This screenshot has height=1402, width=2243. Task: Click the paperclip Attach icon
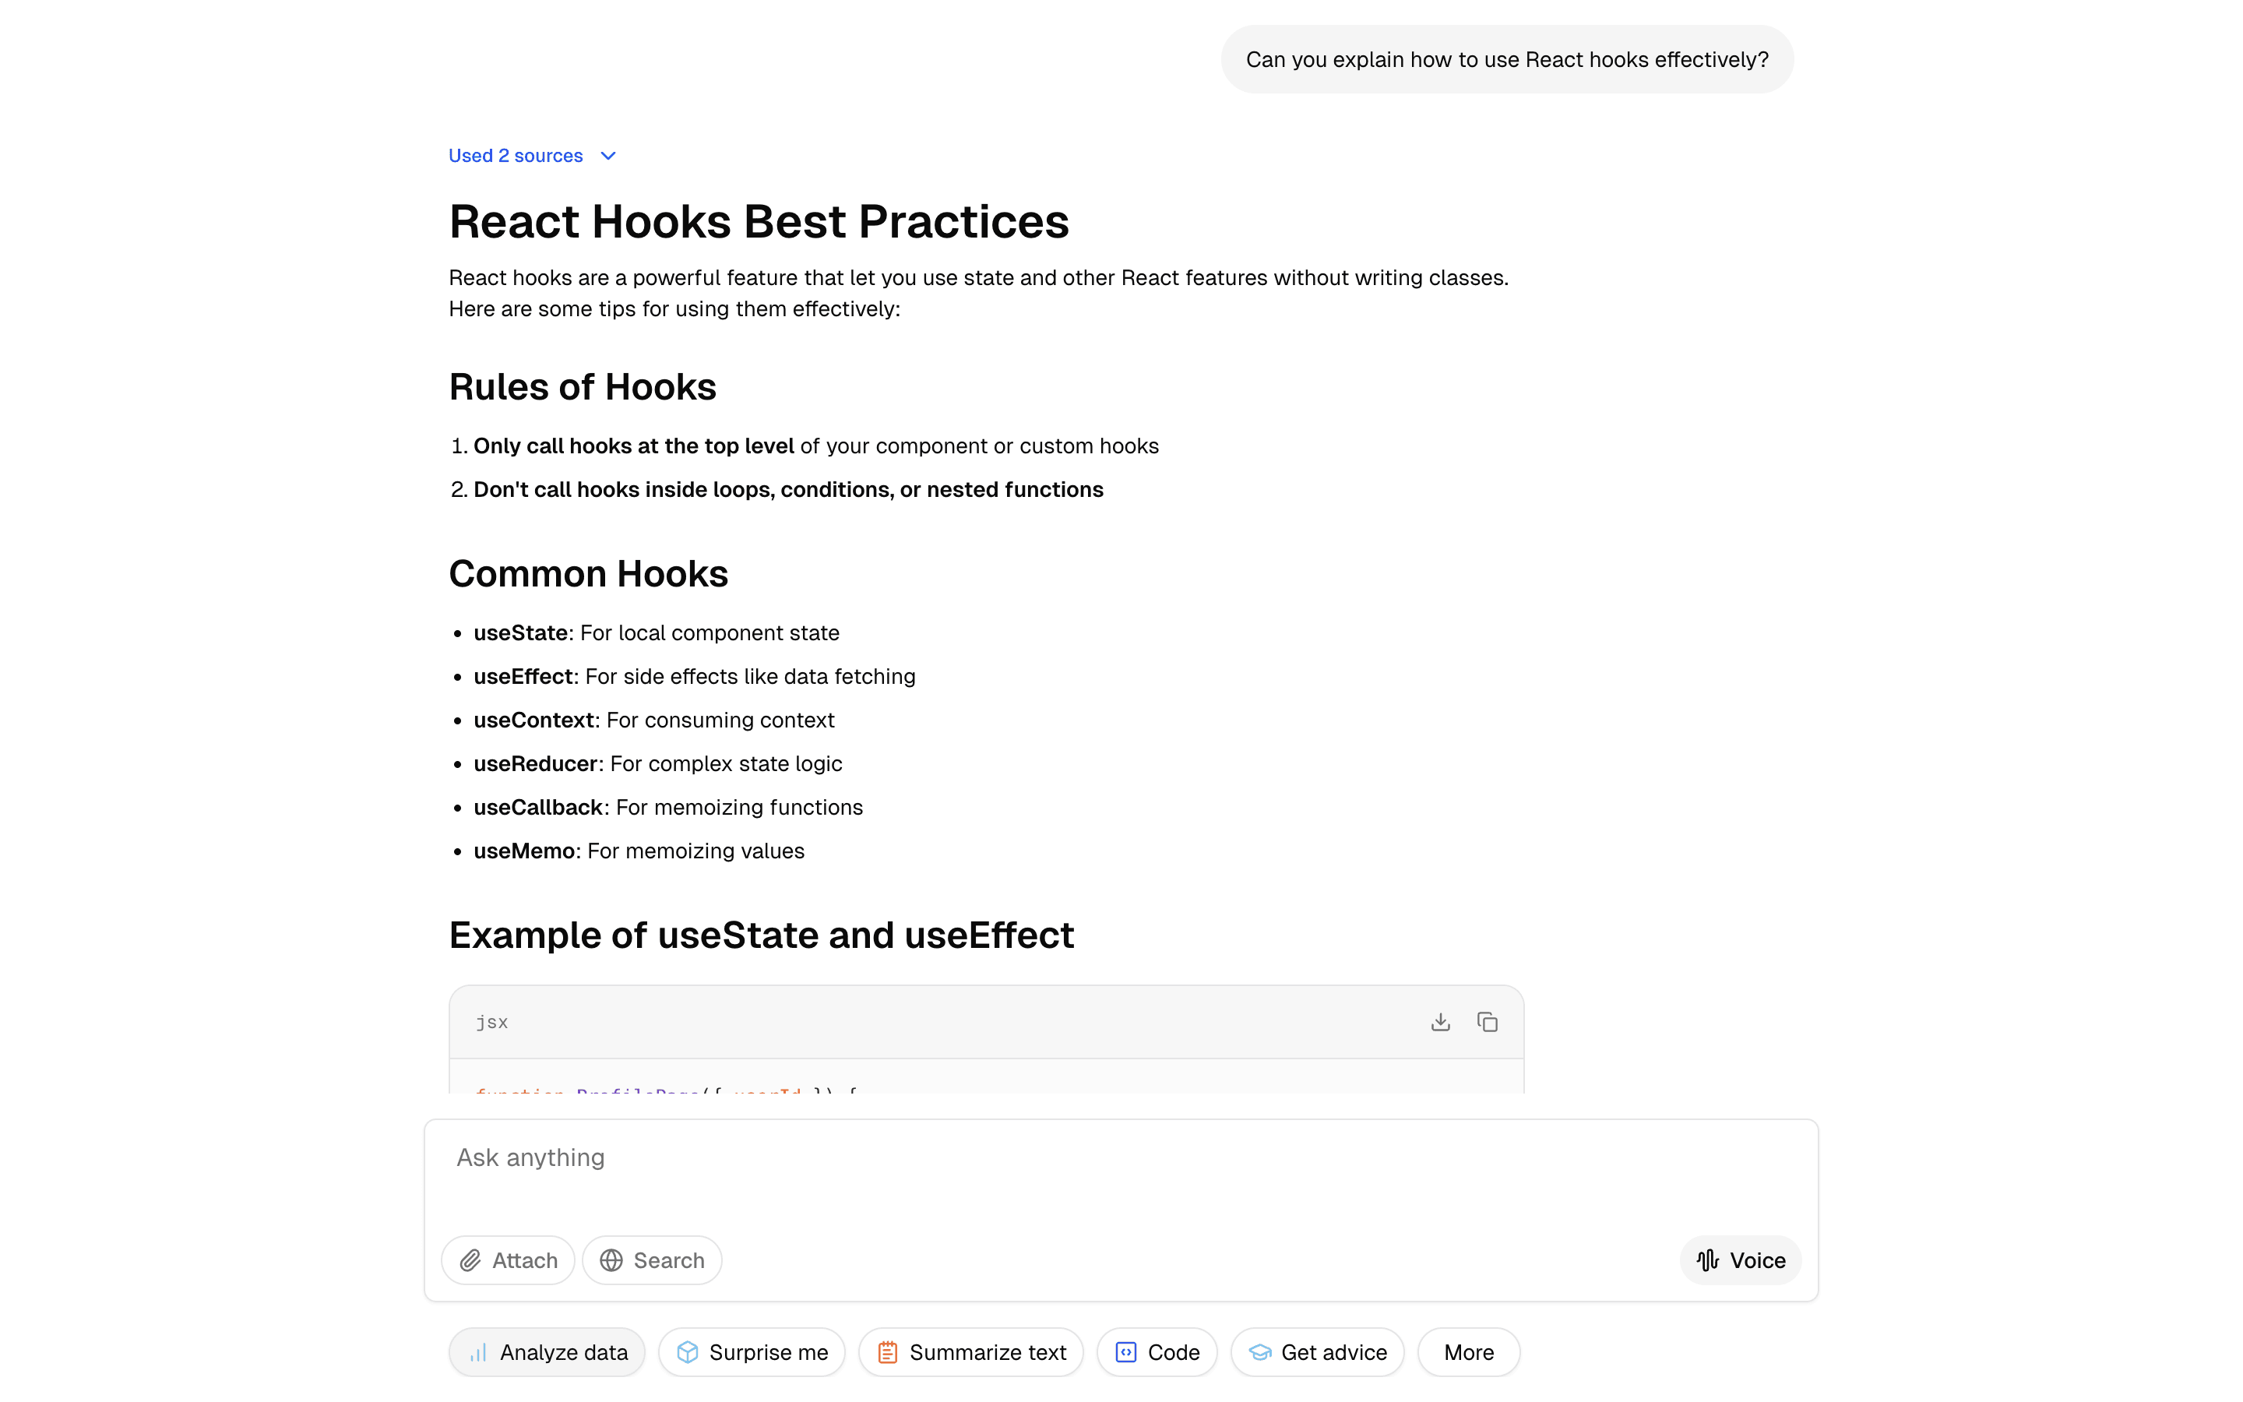pos(473,1260)
